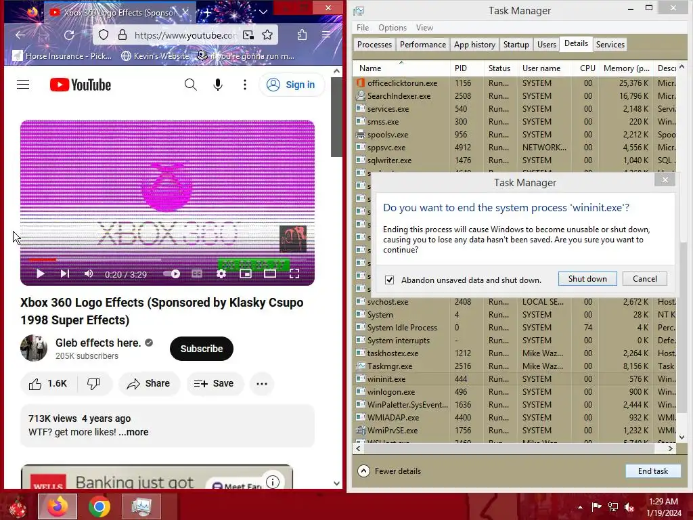Viewport: 693px width, 520px height.
Task: Open Firefox application hamburger menu
Action: click(326, 35)
